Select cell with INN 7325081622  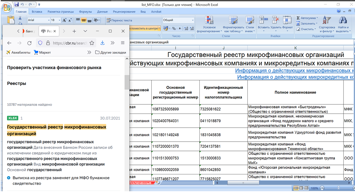point(224,109)
